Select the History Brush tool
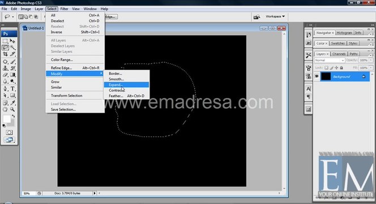 tap(12, 69)
